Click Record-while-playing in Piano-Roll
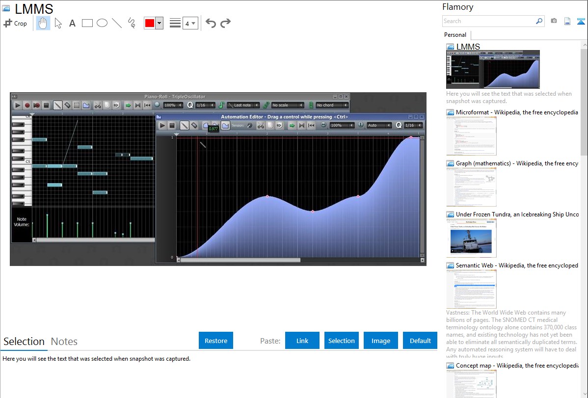588x398 pixels. click(36, 106)
